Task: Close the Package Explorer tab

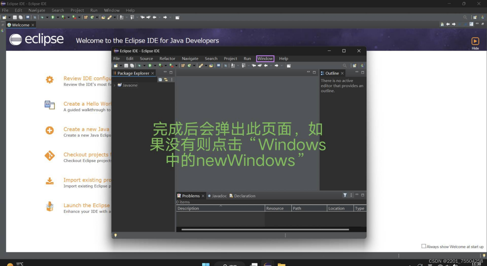Action: pyautogui.click(x=152, y=73)
